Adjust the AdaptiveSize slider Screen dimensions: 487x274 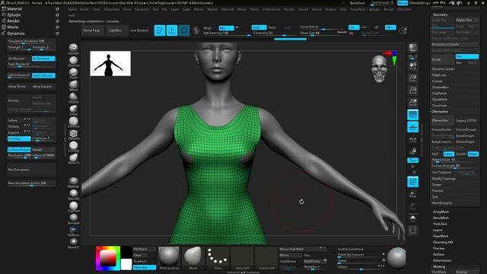tap(455, 160)
